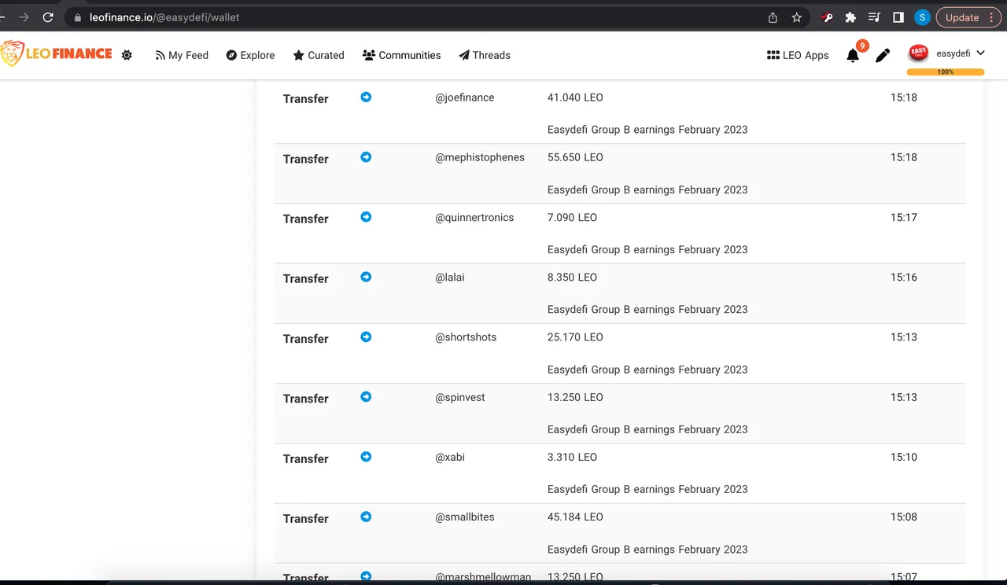Click arrow icon in @shortshots transfer row

pos(366,337)
